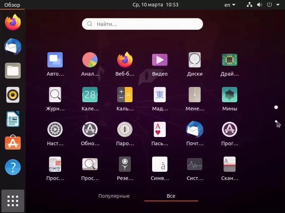Open the Мад… Mahjongg game

pyautogui.click(x=160, y=95)
